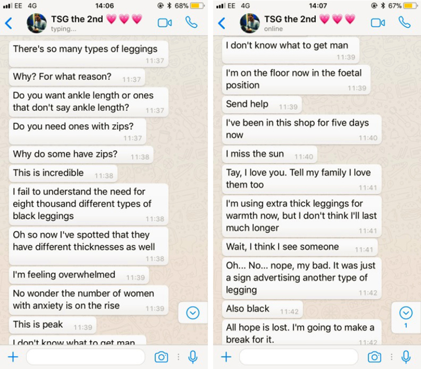Screen dimensions: 421x369
Task: Start voice call in right chat header
Action: pos(404,23)
